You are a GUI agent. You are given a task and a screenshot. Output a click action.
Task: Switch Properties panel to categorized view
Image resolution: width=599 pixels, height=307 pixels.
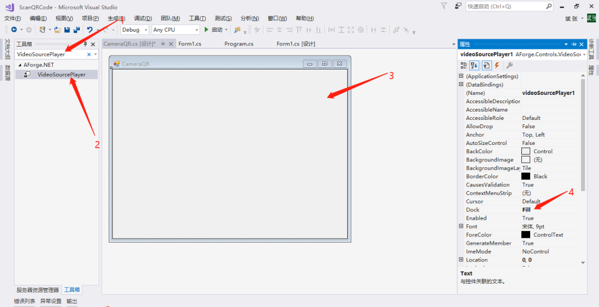tap(464, 66)
